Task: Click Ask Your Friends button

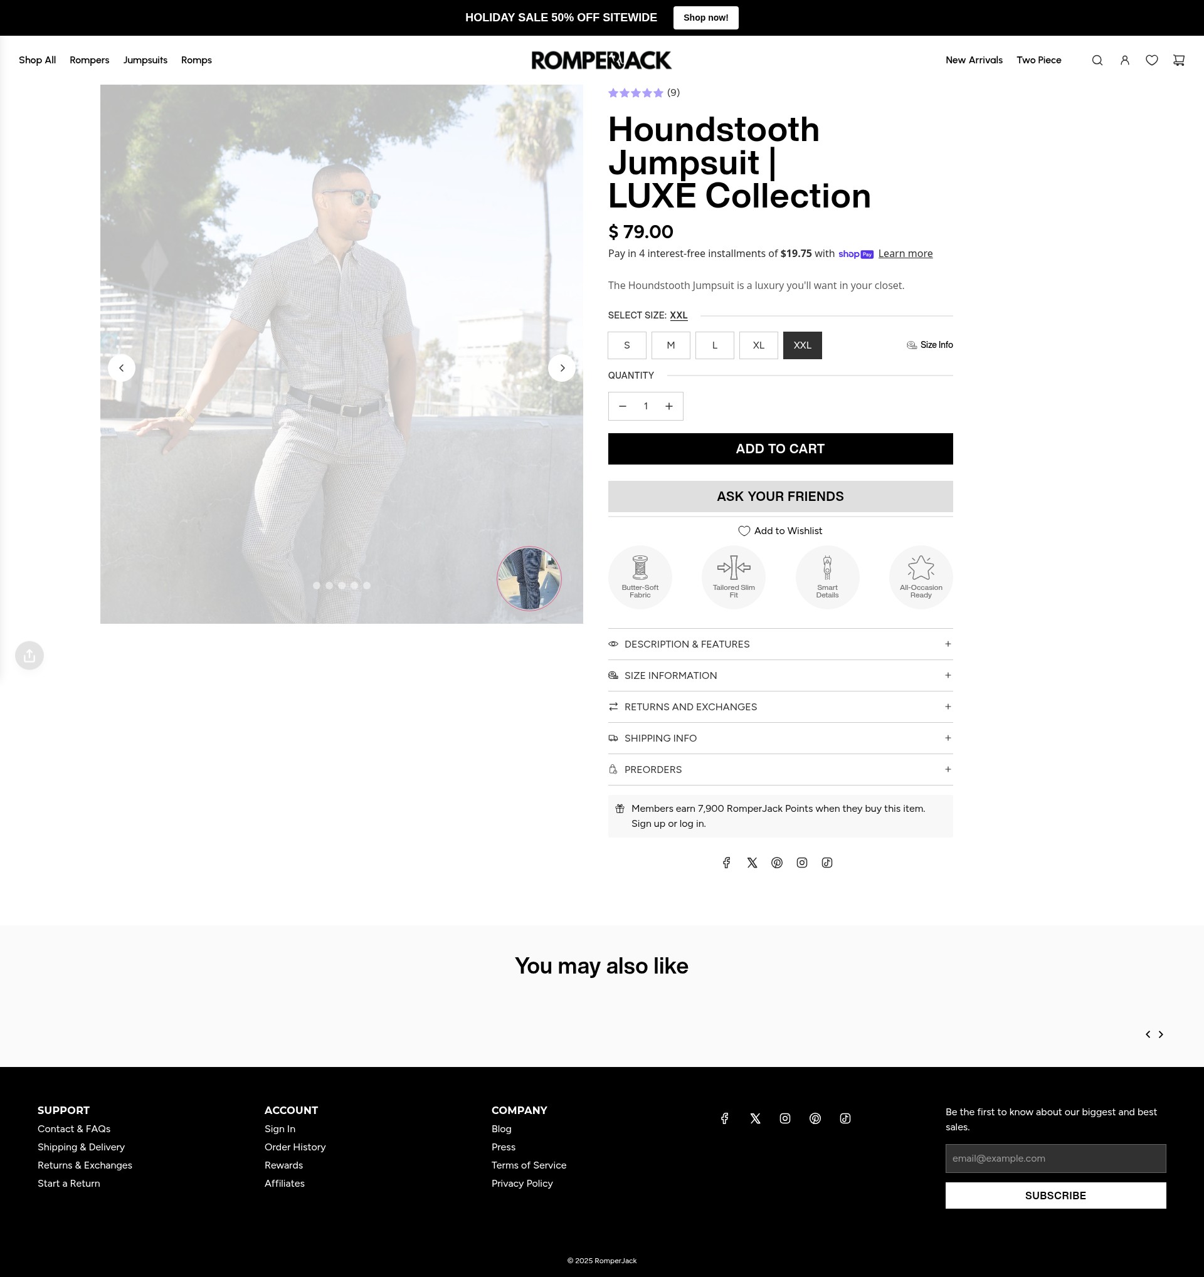Action: tap(780, 497)
